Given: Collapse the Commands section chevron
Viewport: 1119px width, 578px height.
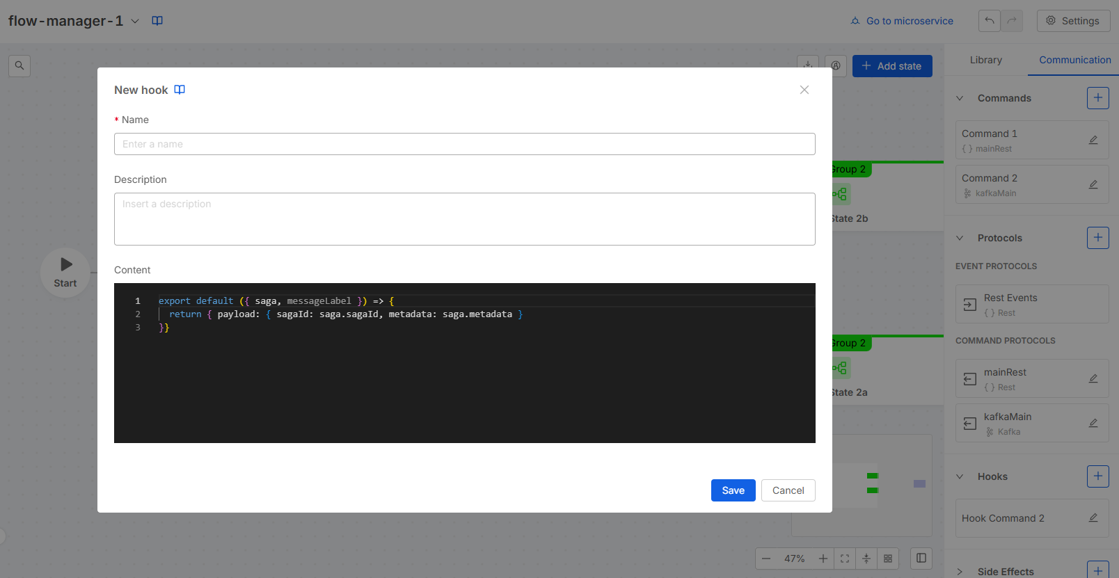Looking at the screenshot, I should (960, 98).
